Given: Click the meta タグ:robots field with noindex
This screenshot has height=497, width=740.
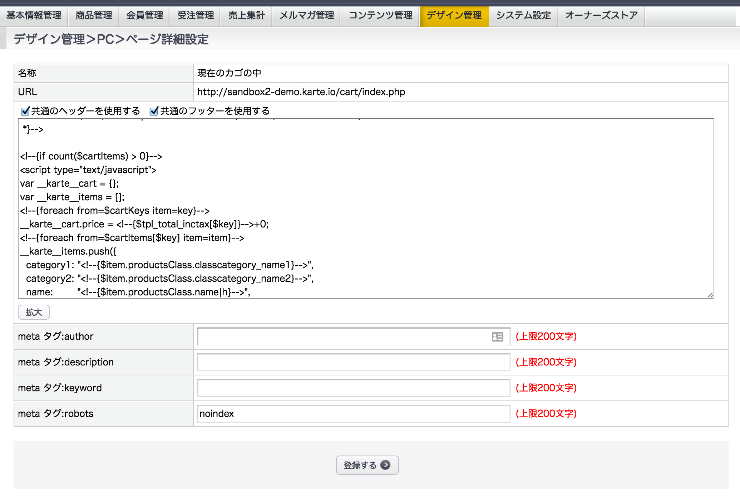Looking at the screenshot, I should [x=354, y=414].
